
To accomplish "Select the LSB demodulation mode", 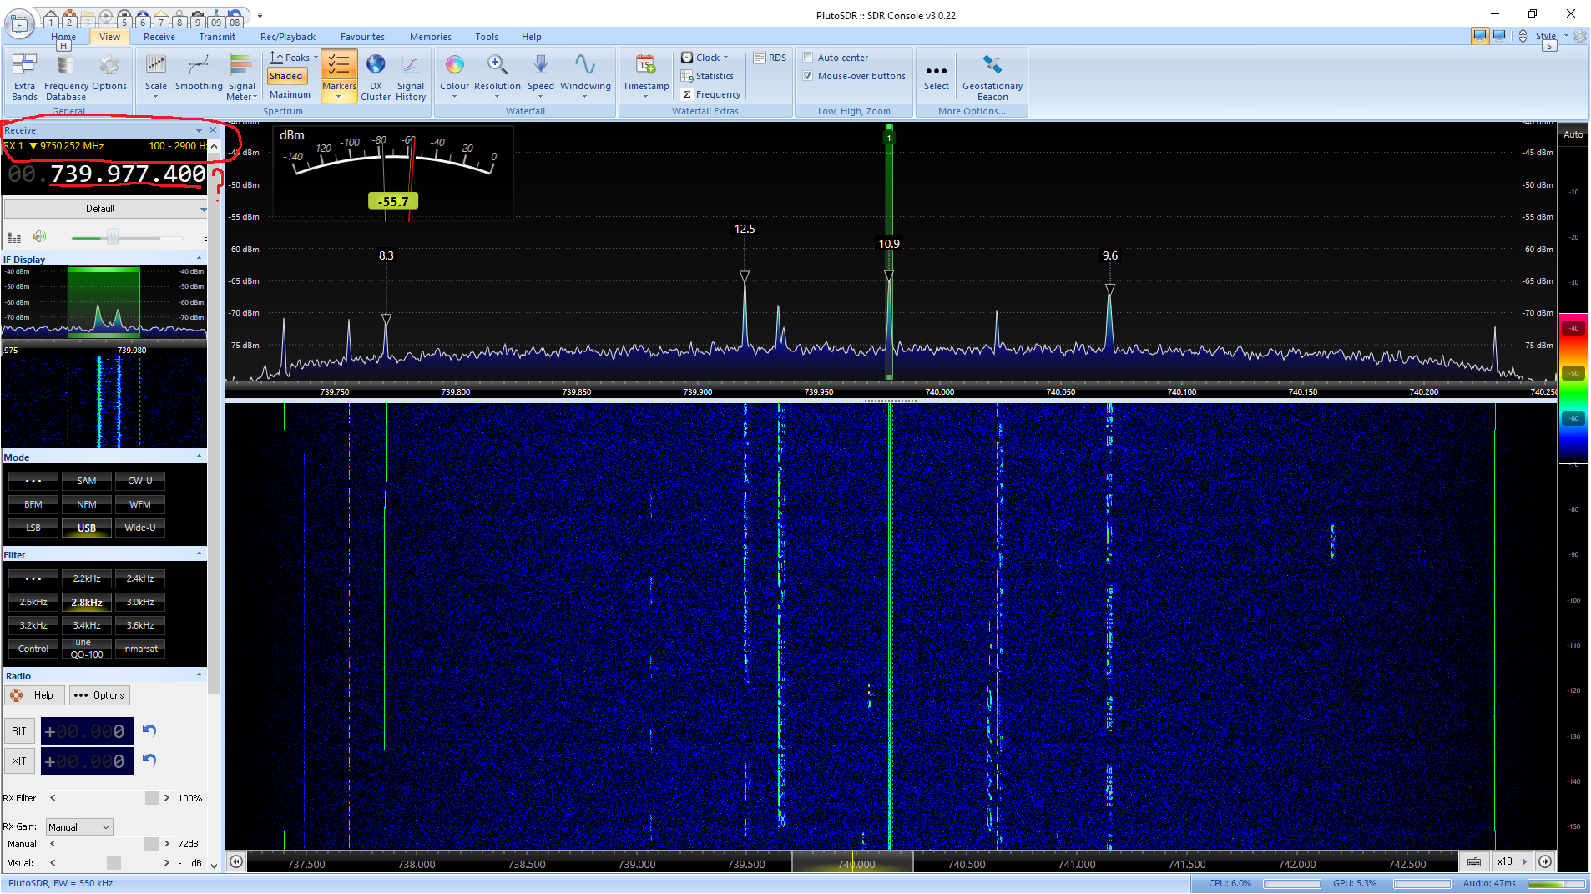I will [x=33, y=528].
